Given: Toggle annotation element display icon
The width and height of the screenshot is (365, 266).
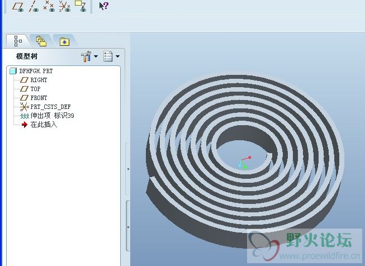Looking at the screenshot, I should tap(80, 6).
